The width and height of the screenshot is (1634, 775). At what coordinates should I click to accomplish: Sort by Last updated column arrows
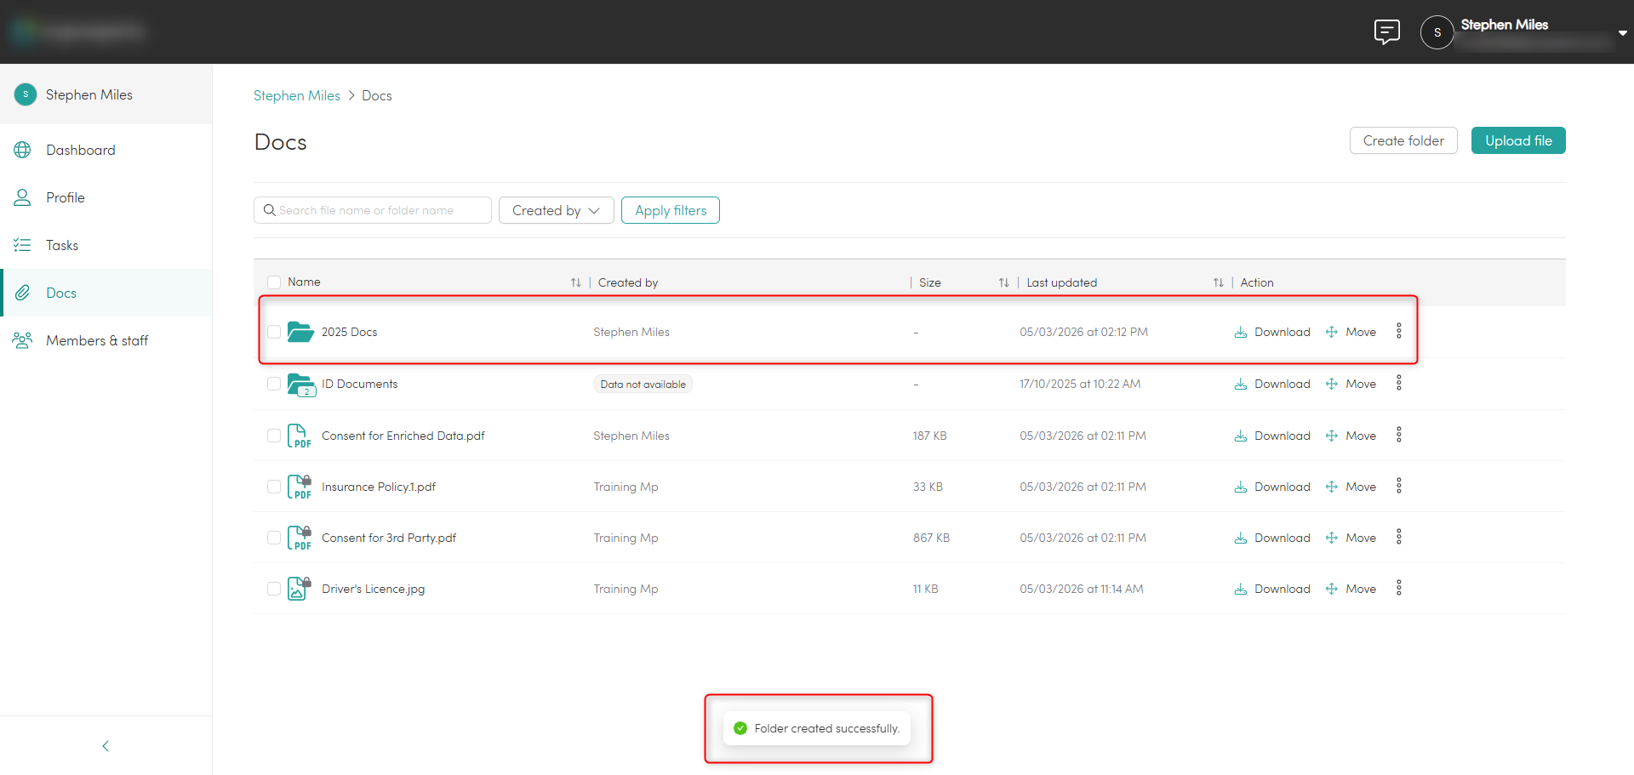1219,282
